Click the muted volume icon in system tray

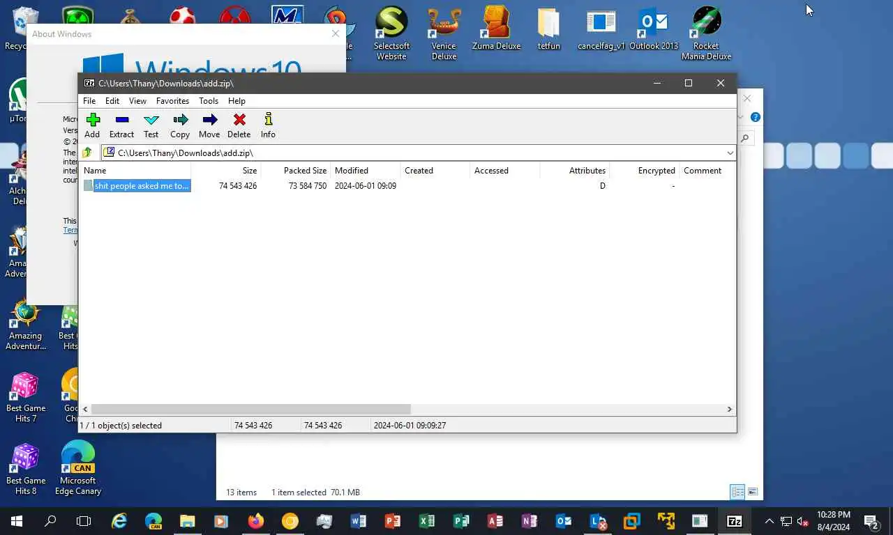803,521
